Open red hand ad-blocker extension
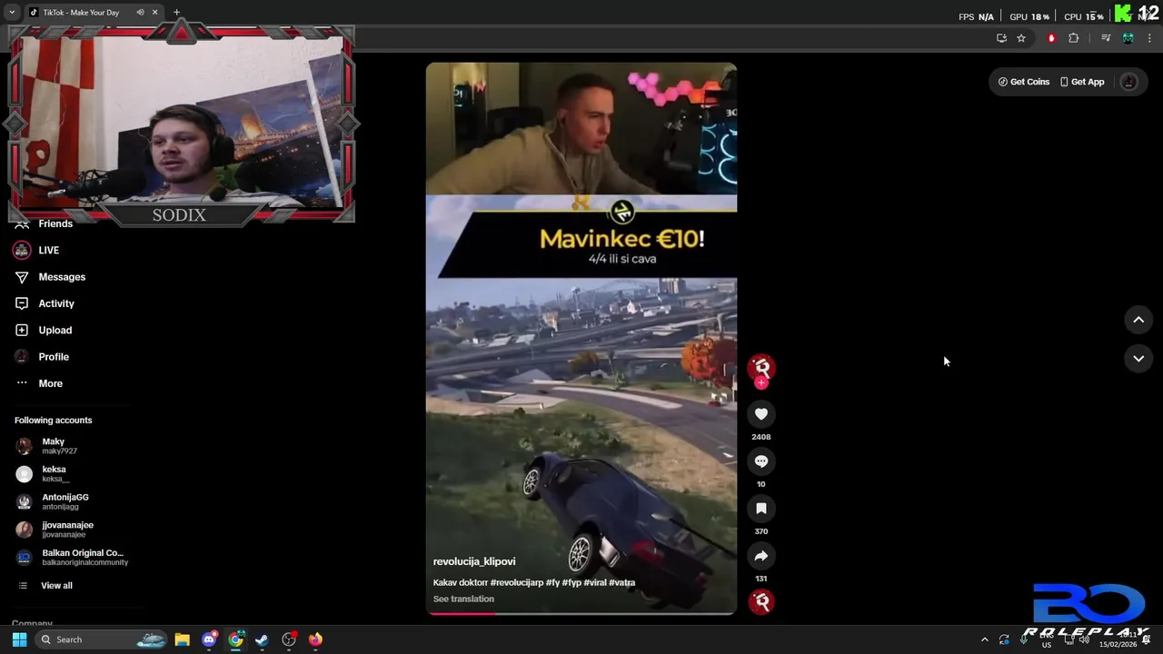 [x=1051, y=38]
